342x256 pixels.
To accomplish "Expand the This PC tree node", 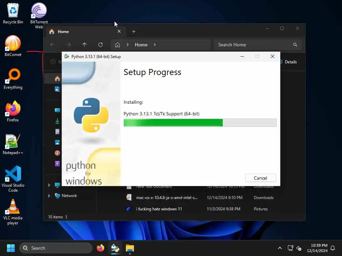I will tap(49, 185).
